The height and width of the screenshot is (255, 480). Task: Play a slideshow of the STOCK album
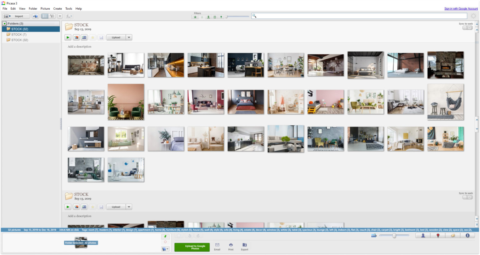[x=68, y=37]
